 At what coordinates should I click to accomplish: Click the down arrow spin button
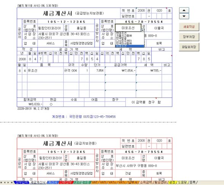point(184,16)
